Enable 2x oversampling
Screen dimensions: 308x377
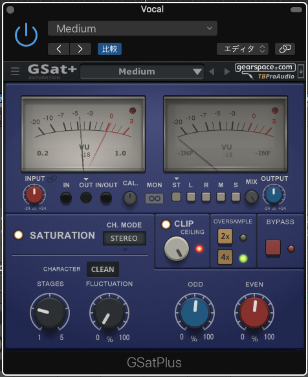click(x=225, y=236)
